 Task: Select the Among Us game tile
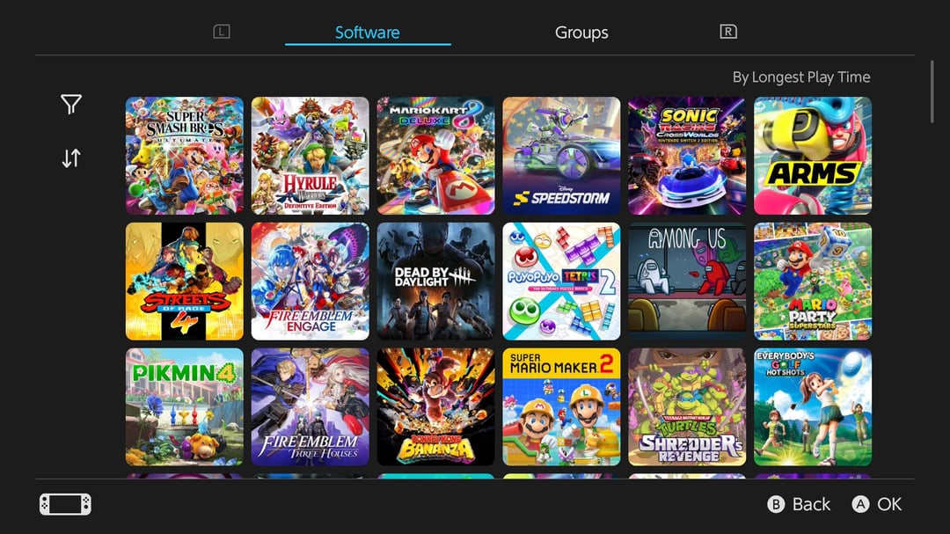point(687,282)
